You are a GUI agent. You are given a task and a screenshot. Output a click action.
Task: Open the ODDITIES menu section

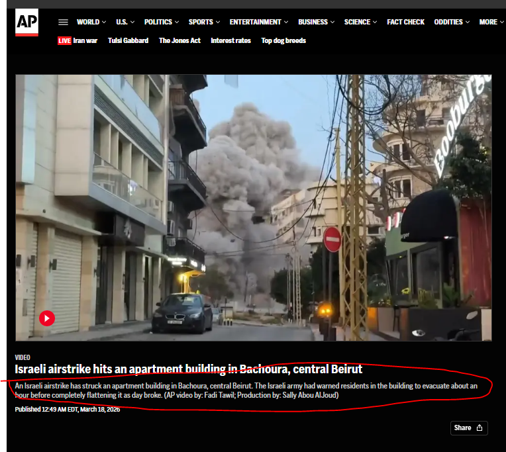[448, 22]
